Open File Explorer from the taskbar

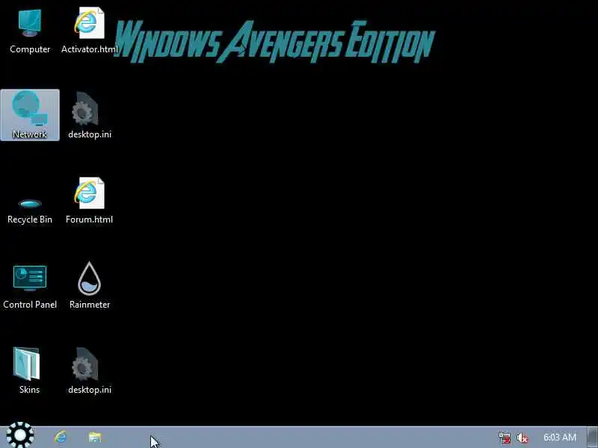coord(95,437)
